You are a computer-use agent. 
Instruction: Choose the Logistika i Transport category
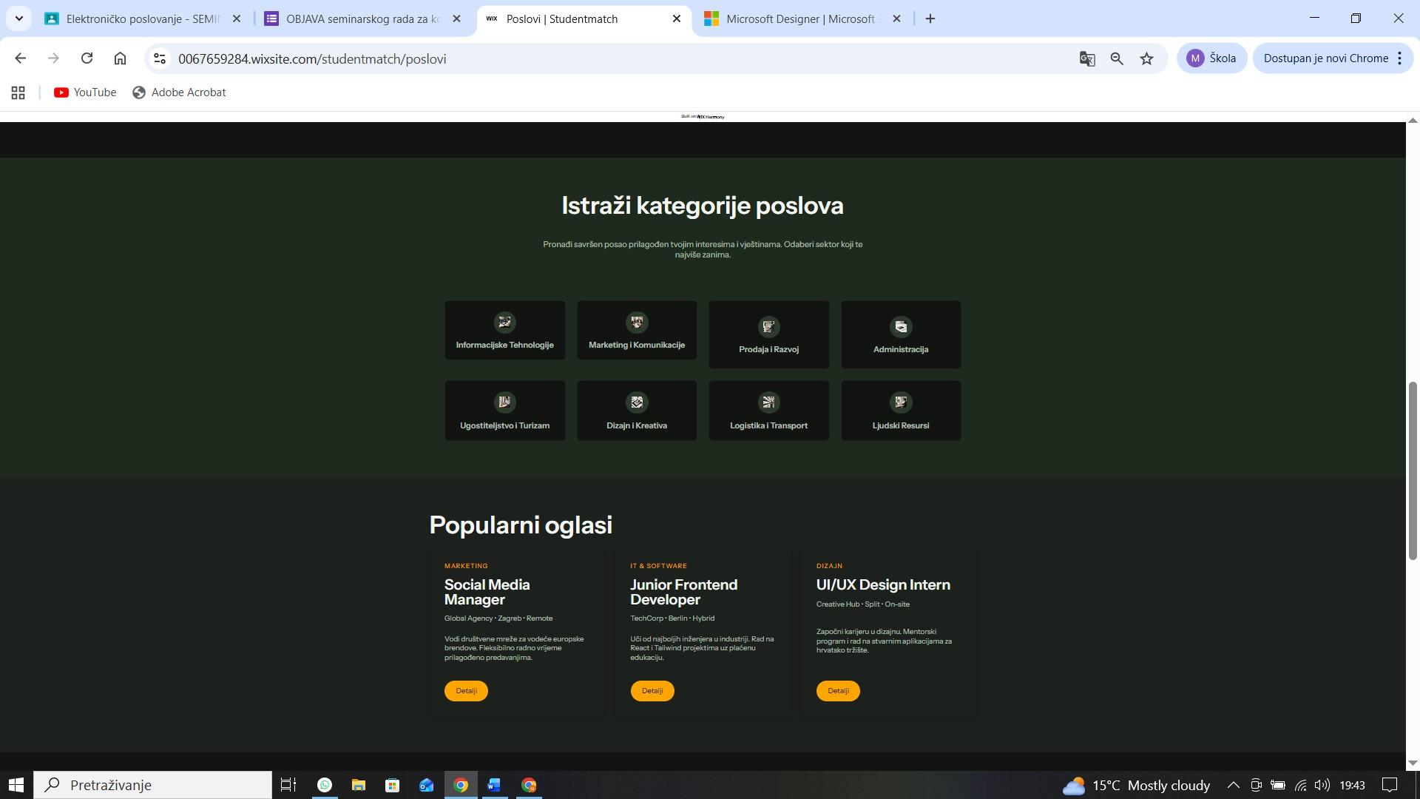point(768,411)
